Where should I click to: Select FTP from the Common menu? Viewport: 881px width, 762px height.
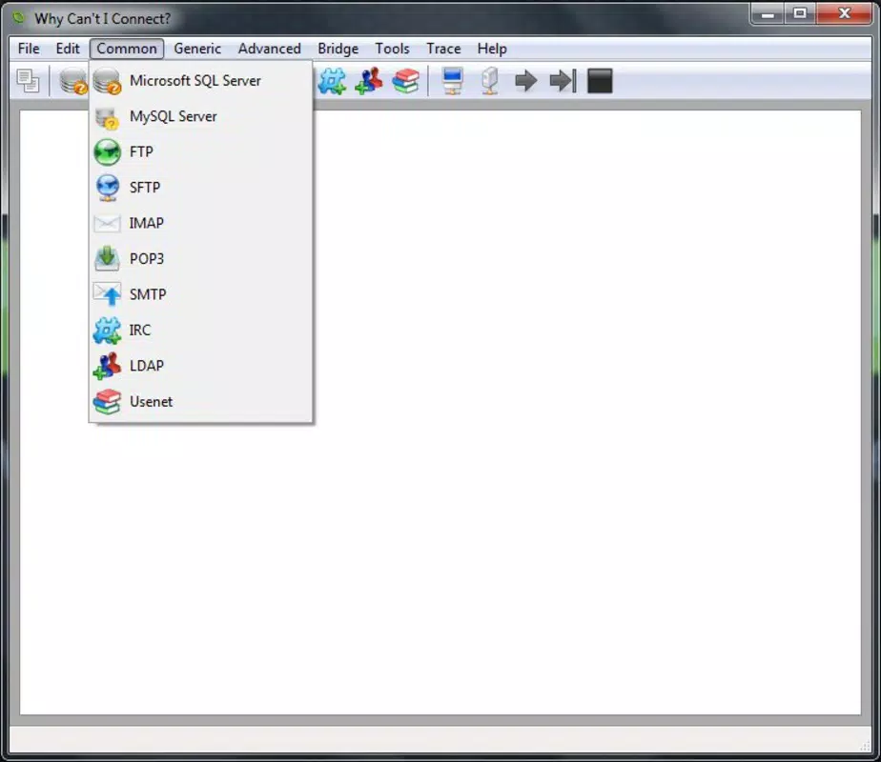click(200, 152)
